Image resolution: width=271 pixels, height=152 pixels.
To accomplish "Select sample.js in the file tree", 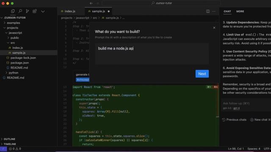I will 19,53.
